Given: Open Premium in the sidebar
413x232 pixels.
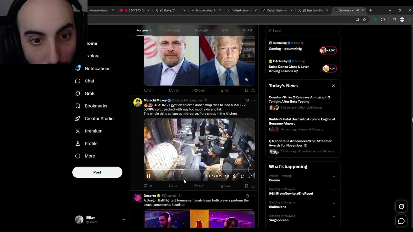Looking at the screenshot, I should coord(89,131).
